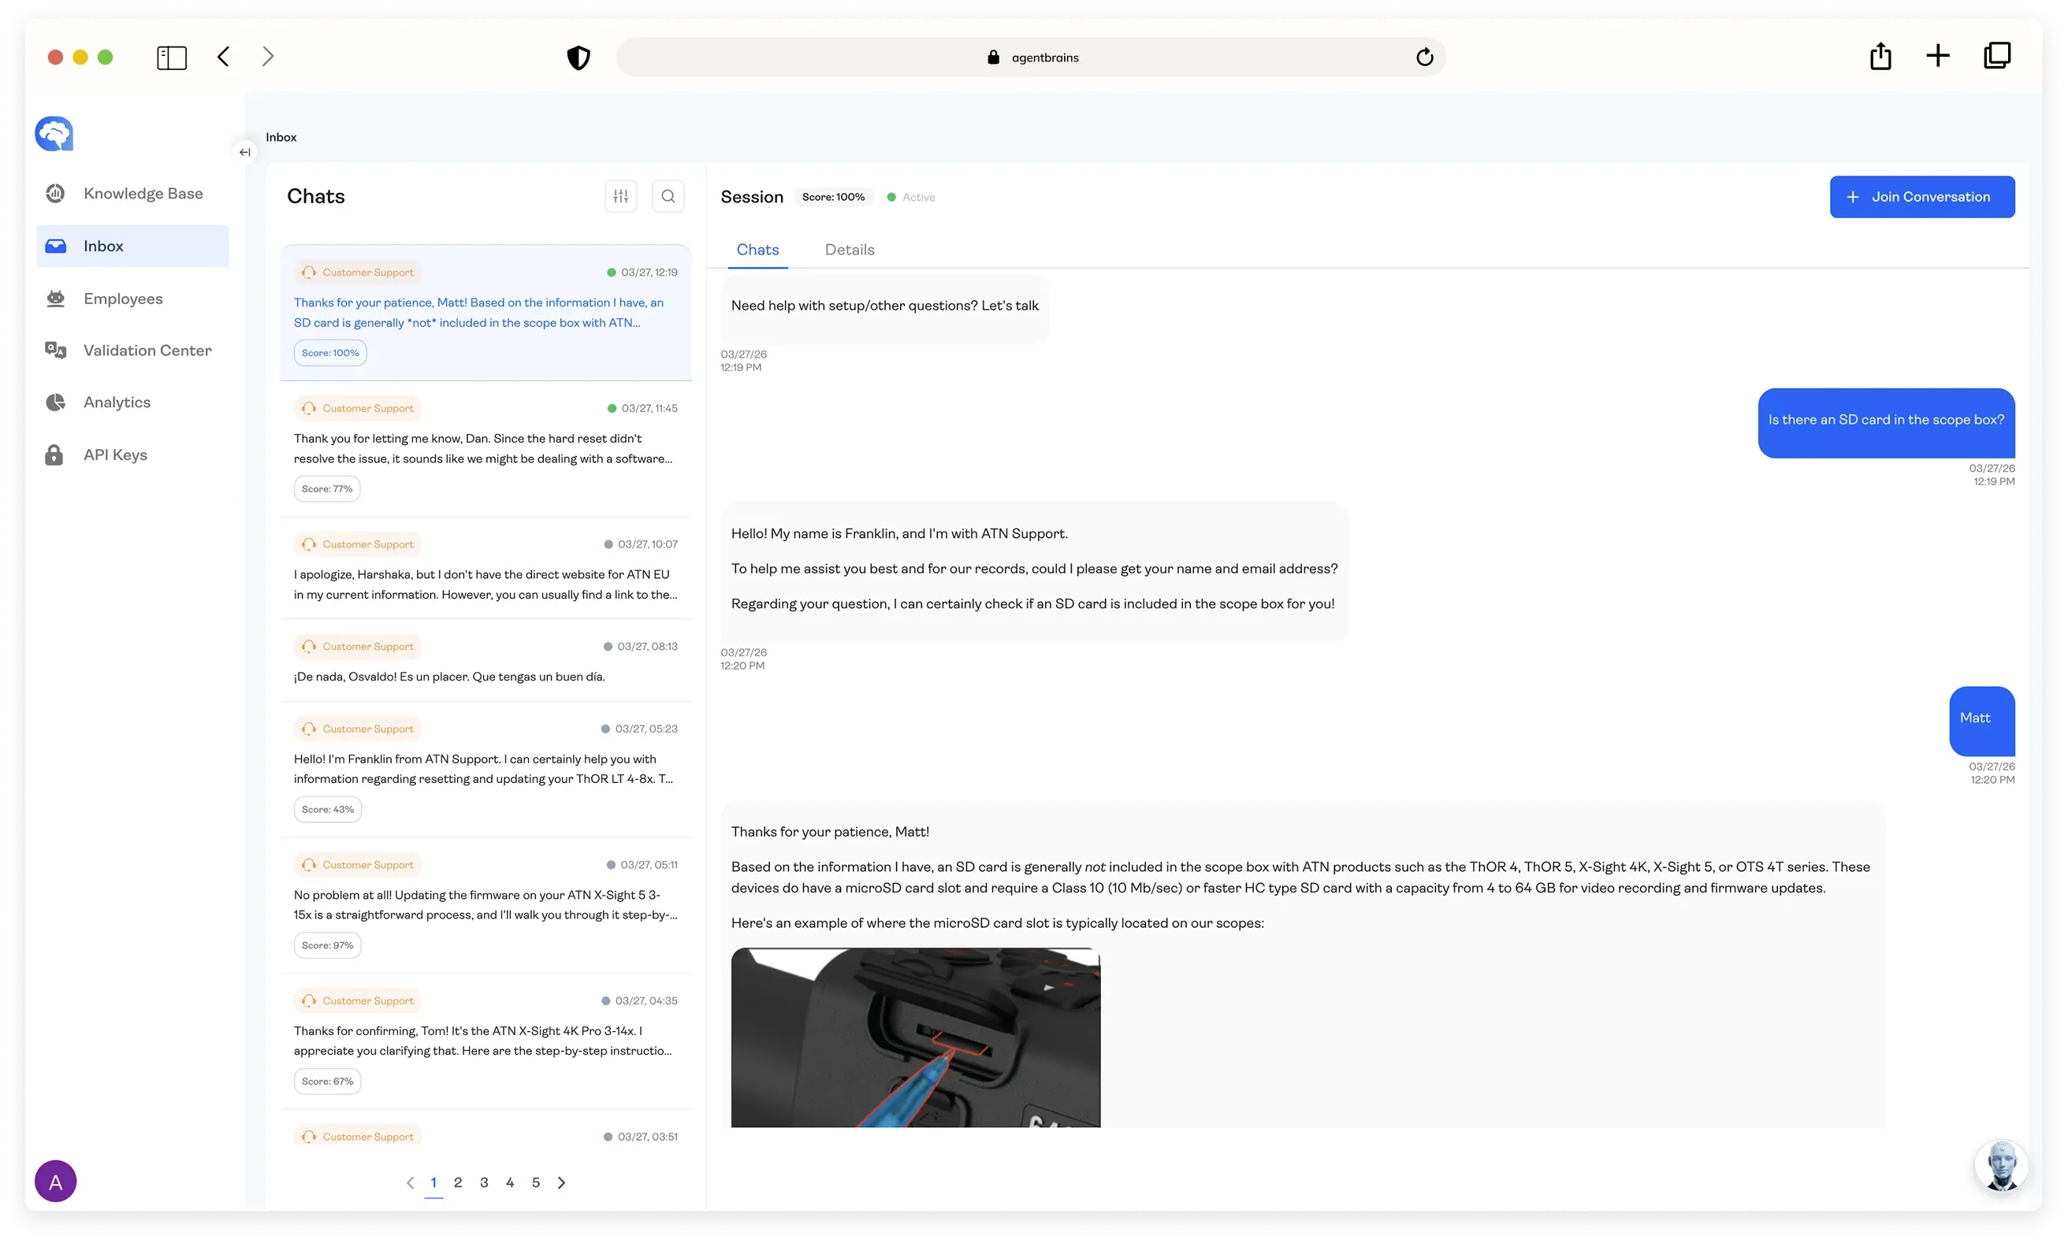2068x1243 pixels.
Task: Reload the page
Action: pos(1424,57)
